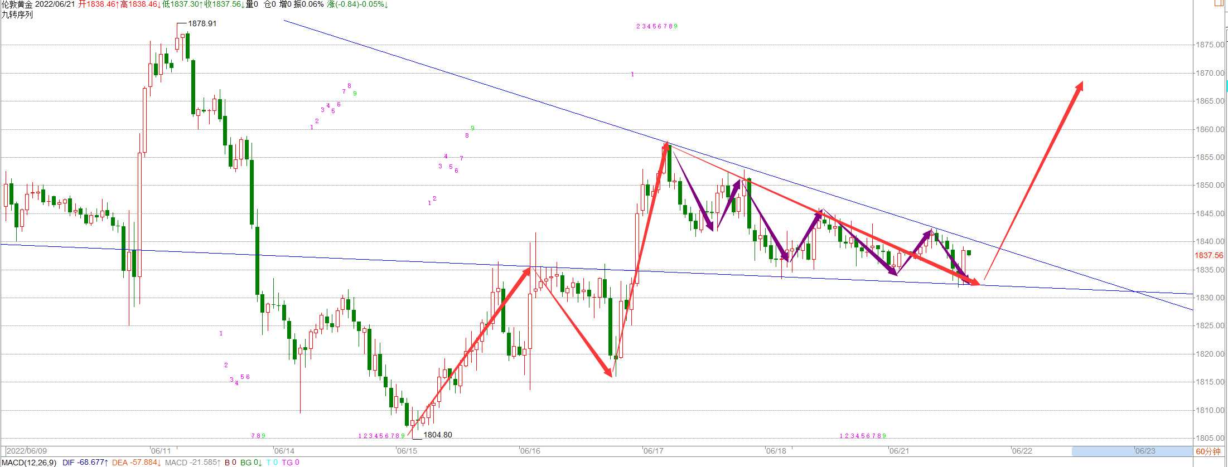The height and width of the screenshot is (467, 1228).
Task: Click the 06/11 date marker
Action: click(161, 451)
